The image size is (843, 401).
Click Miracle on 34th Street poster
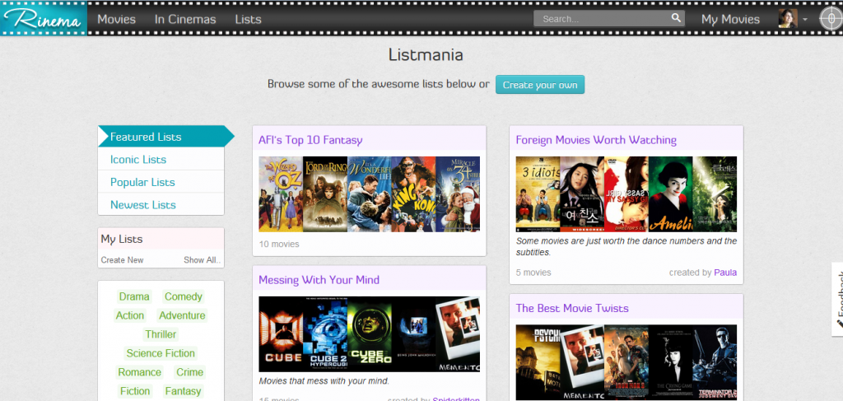click(x=458, y=194)
